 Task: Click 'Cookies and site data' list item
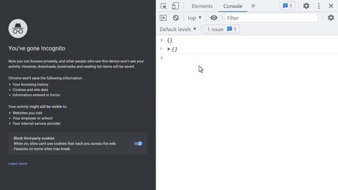click(x=30, y=90)
